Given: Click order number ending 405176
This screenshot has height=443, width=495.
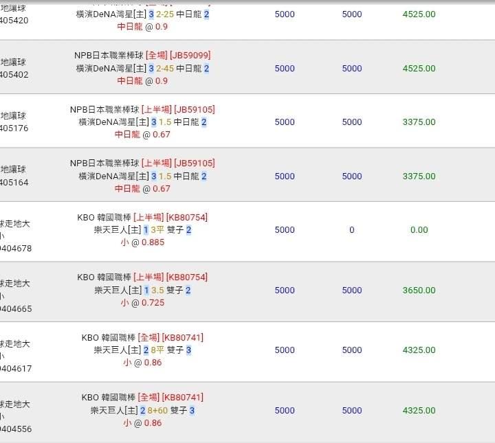Looking at the screenshot, I should tap(14, 128).
